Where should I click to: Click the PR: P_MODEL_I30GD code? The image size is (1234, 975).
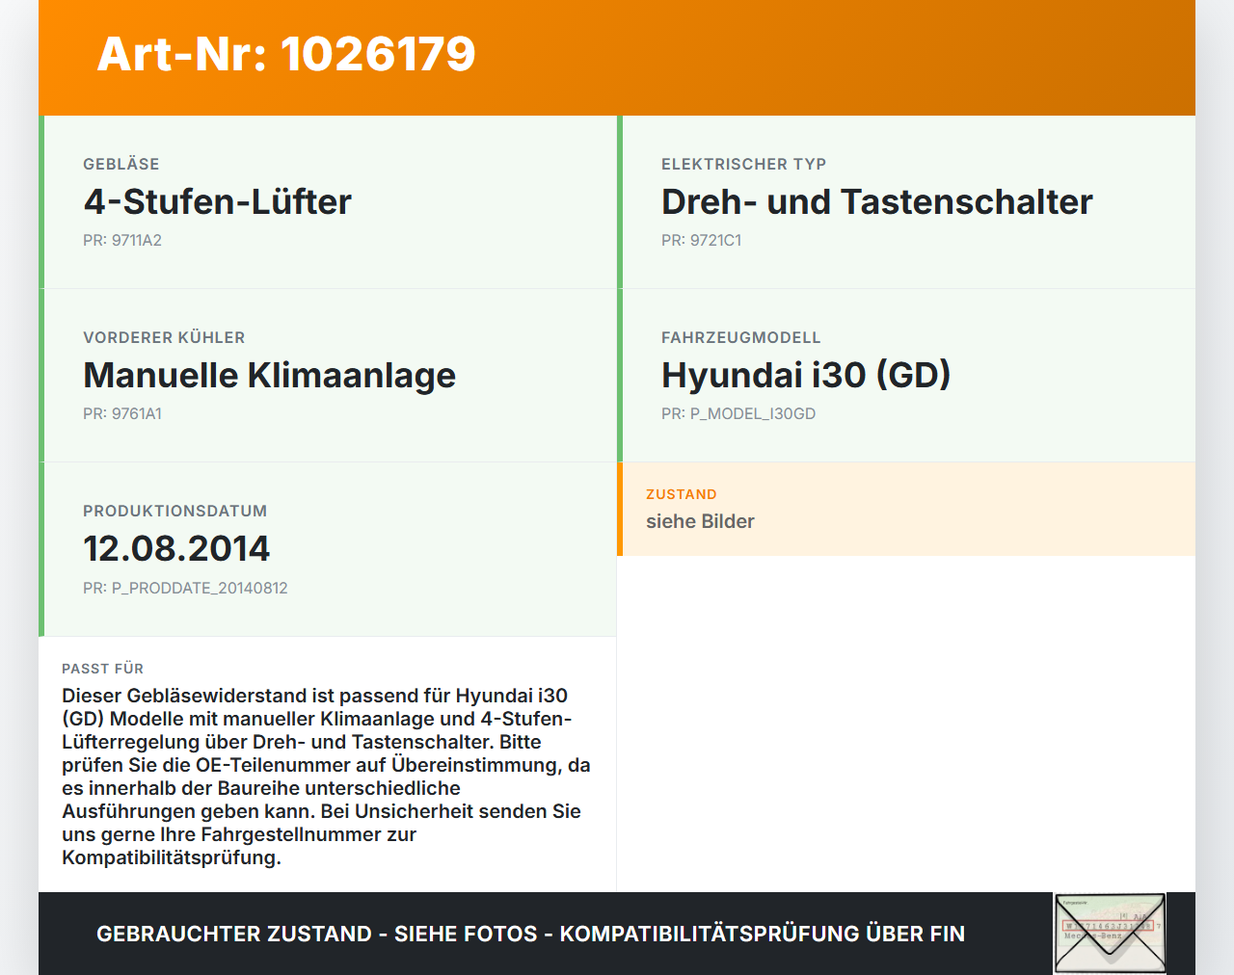pos(738,414)
